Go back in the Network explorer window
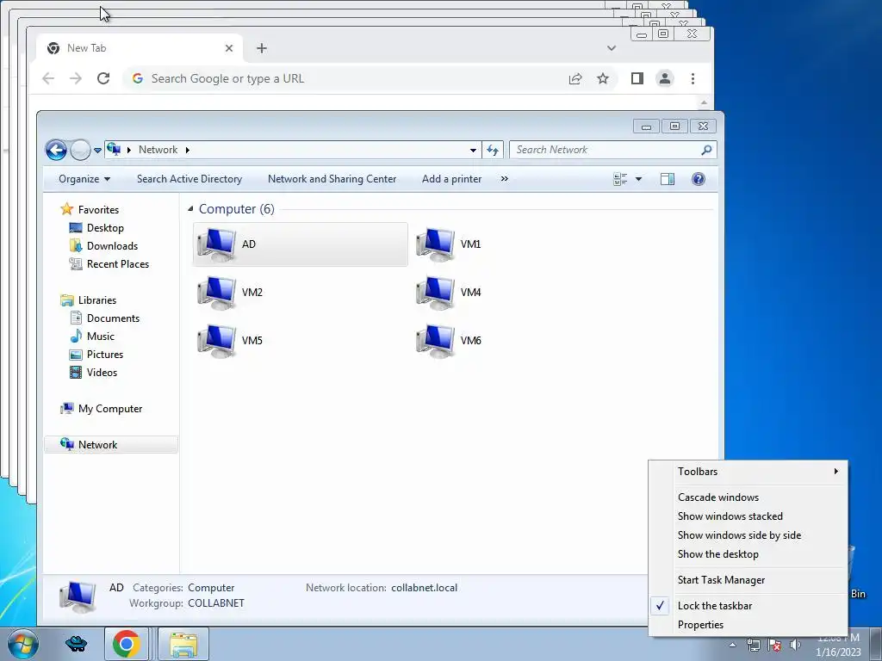Screen dimensions: 882x661 (56, 150)
